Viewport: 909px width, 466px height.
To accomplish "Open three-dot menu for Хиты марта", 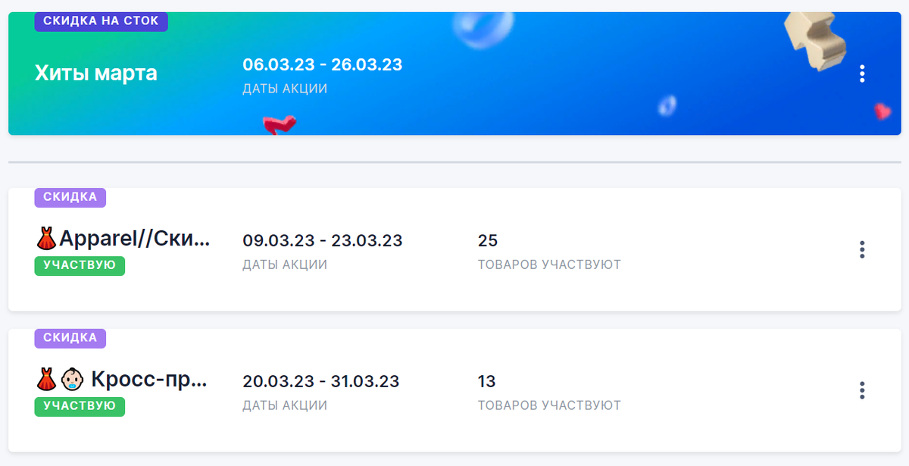I will (x=862, y=73).
